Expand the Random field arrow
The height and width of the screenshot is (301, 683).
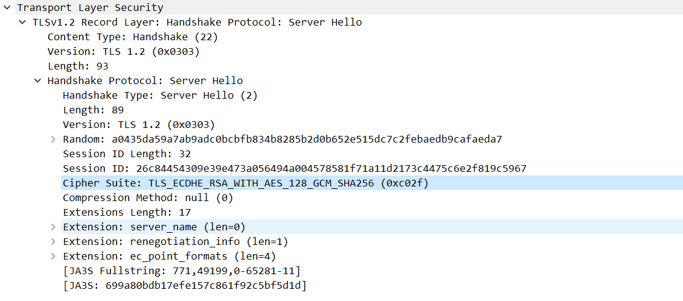53,140
